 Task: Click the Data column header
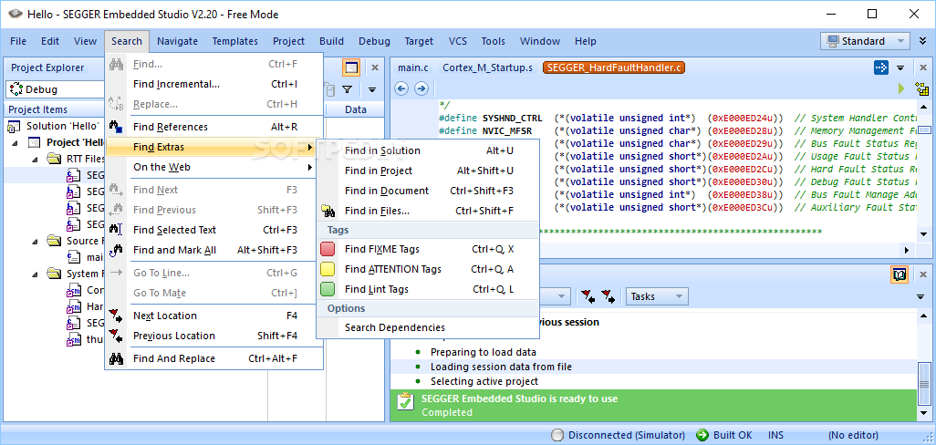click(356, 109)
